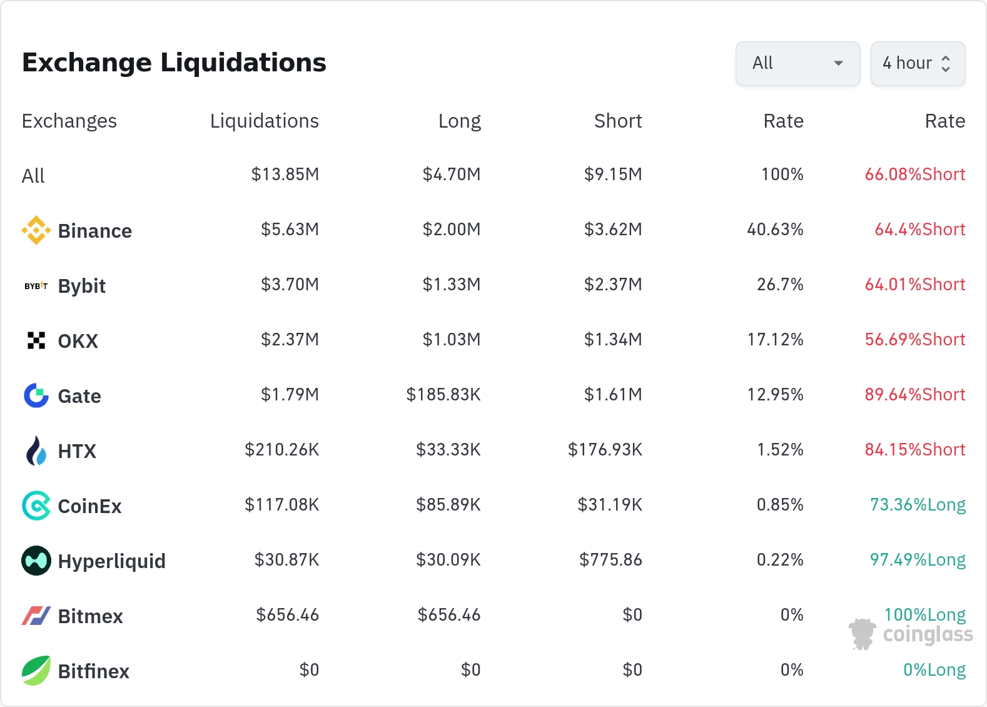The width and height of the screenshot is (987, 707).
Task: Click the dropdown arrow beside All
Action: 839,63
